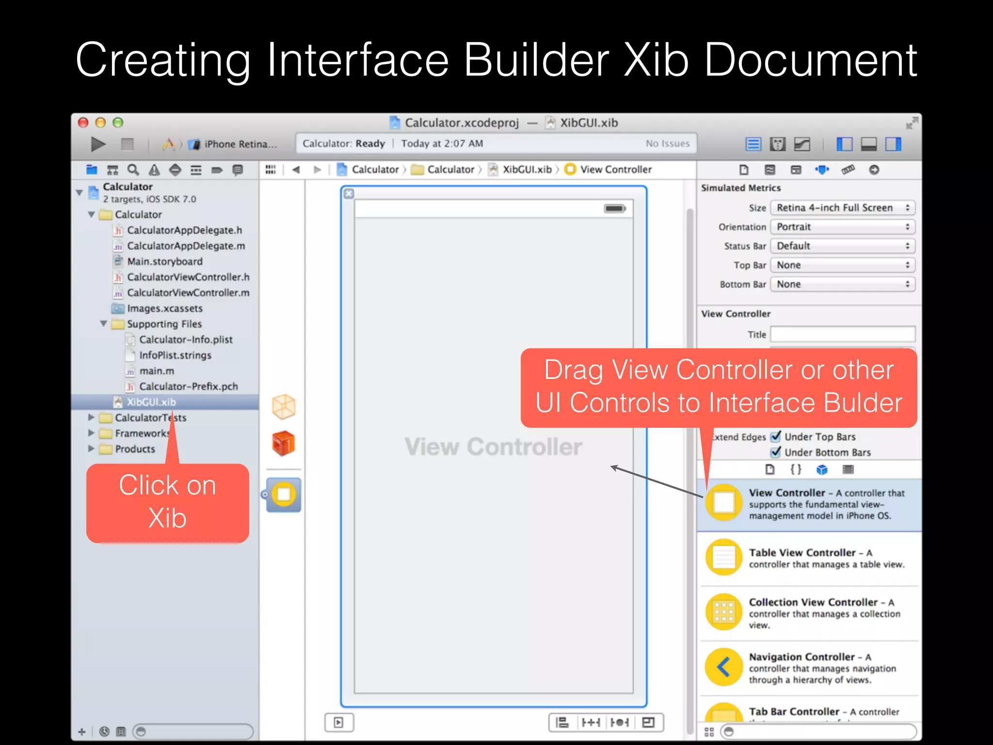Open the Debug navigator icon
Viewport: 993px width, 745px height.
[x=196, y=170]
